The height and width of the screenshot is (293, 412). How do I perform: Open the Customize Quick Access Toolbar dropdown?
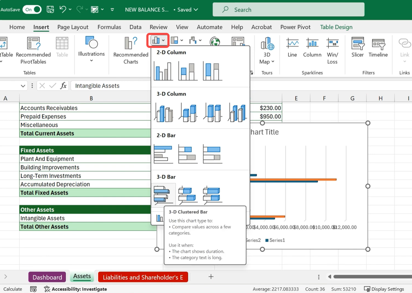coord(112,10)
